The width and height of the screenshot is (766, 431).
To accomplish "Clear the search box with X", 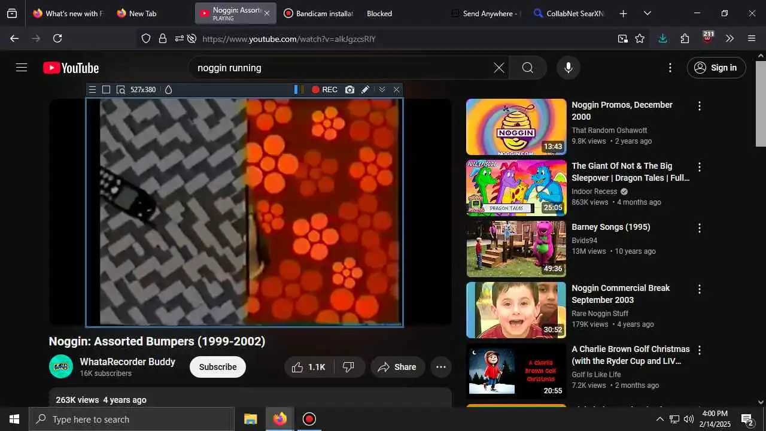I will 498,68.
